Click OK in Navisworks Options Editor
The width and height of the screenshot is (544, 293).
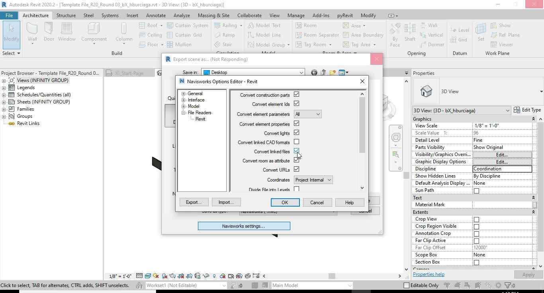[x=285, y=202]
